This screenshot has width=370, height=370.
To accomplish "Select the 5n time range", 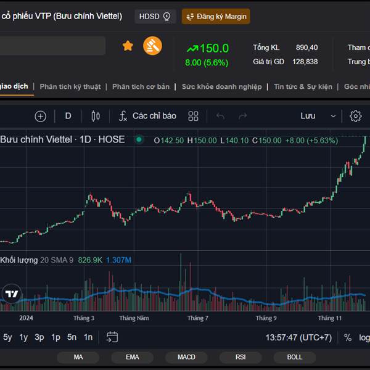I will click(72, 337).
